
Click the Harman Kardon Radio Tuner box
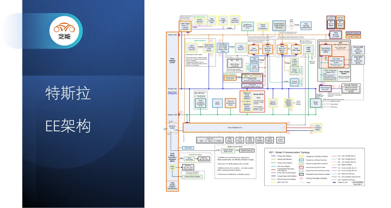pos(228,150)
